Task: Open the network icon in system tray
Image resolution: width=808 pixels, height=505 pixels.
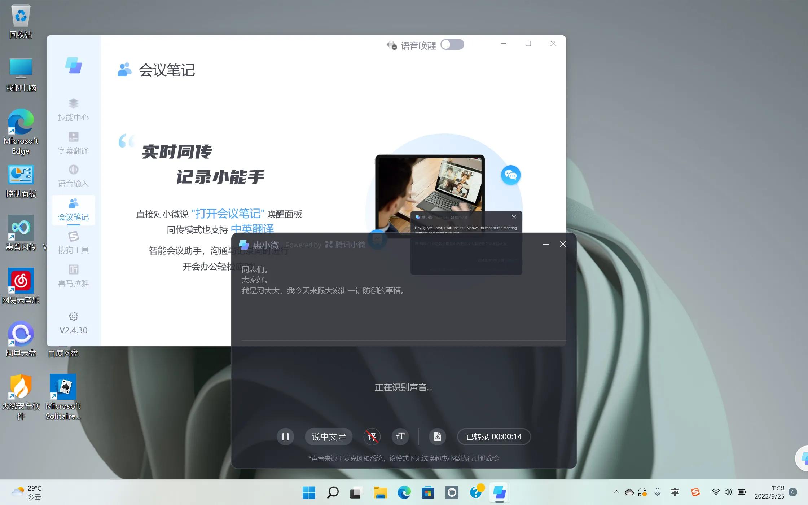Action: coord(715,492)
